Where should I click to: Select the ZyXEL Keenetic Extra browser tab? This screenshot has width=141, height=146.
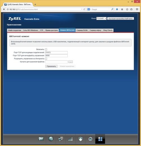(18, 4)
